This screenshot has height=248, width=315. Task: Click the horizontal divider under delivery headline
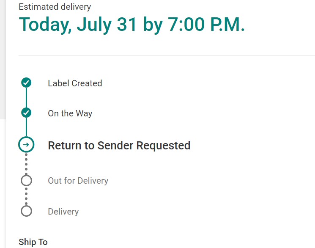pos(167,55)
